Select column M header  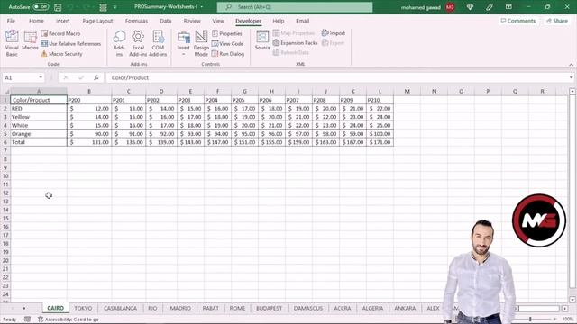pyautogui.click(x=407, y=91)
